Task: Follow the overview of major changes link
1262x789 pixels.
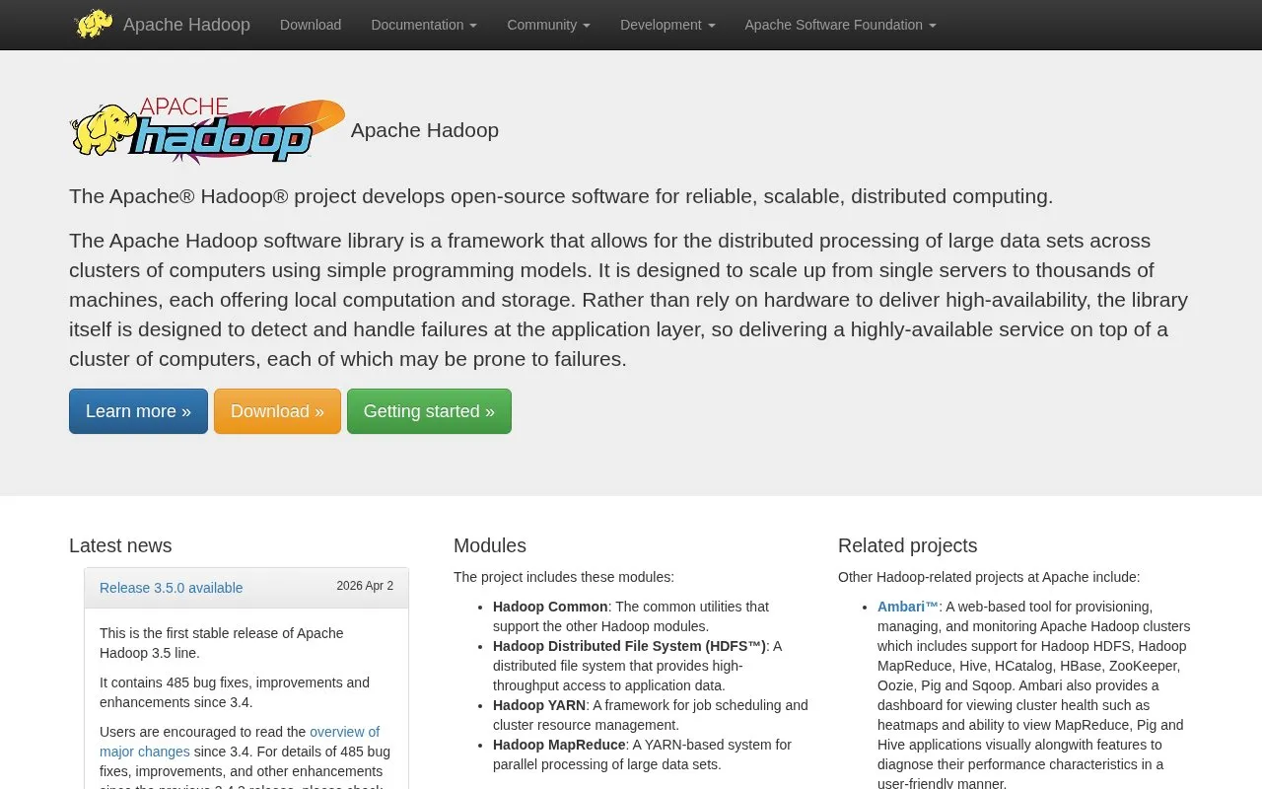Action: click(240, 742)
